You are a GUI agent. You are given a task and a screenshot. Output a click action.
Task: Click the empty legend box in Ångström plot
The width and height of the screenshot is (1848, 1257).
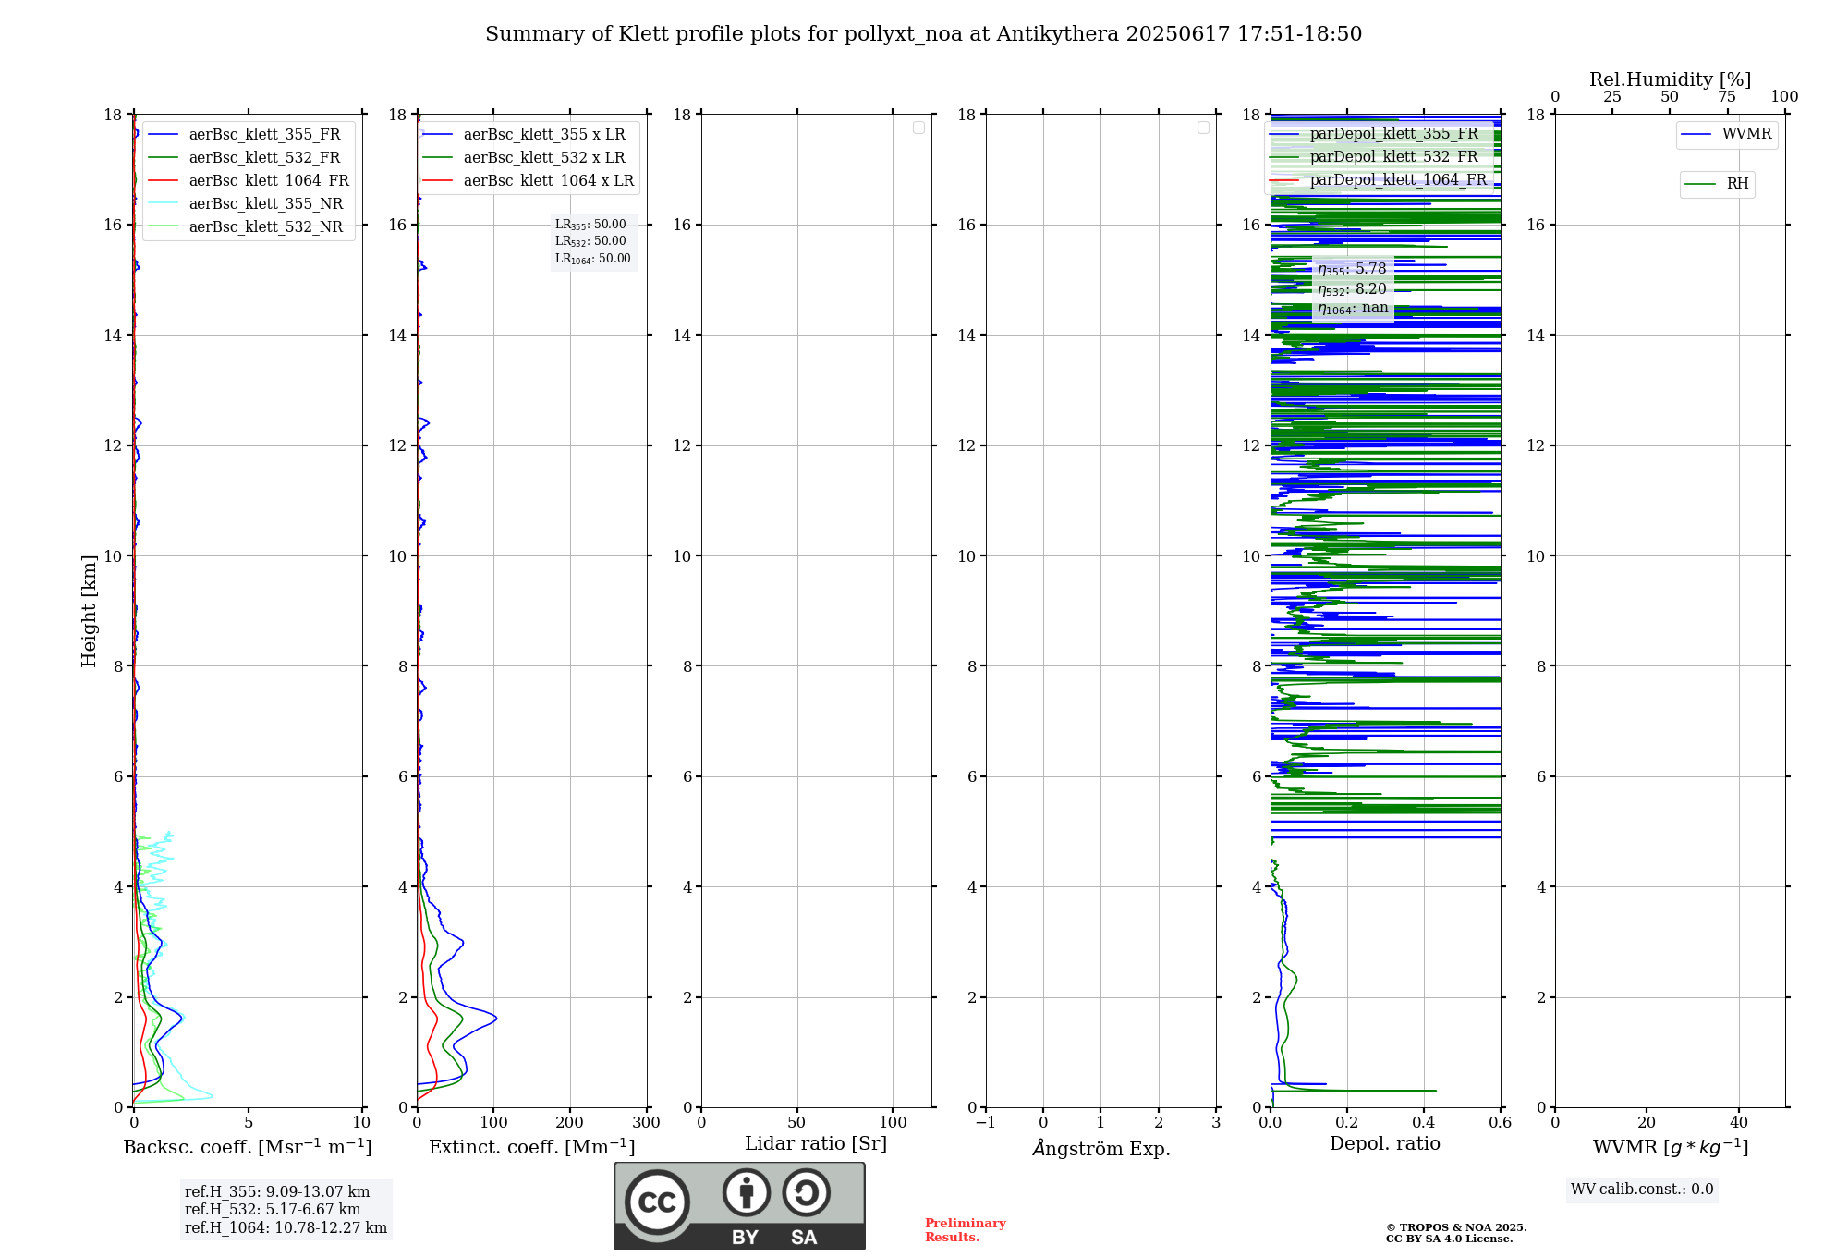tap(1203, 128)
